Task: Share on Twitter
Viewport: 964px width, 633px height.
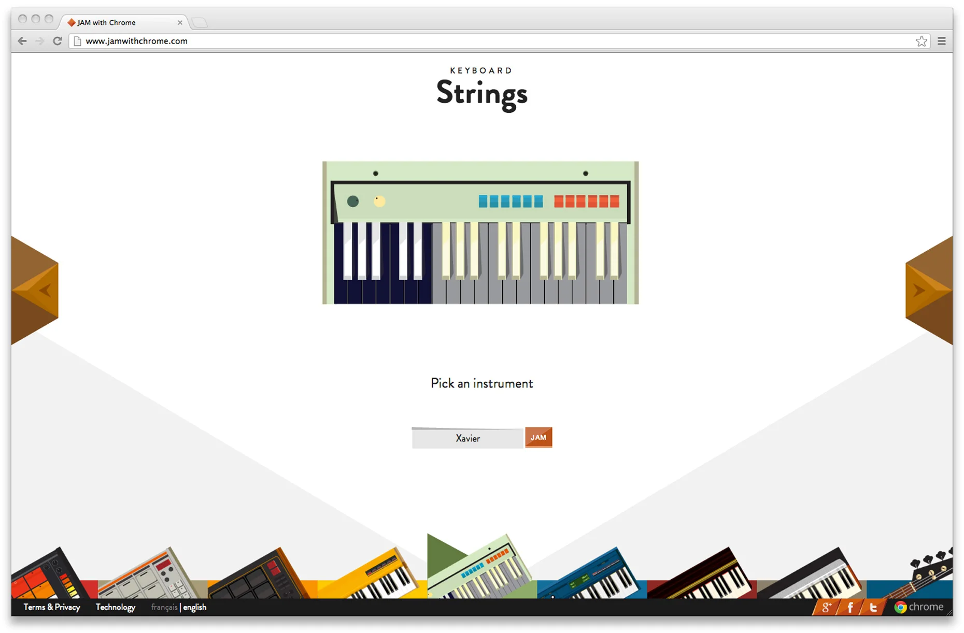Action: 873,607
